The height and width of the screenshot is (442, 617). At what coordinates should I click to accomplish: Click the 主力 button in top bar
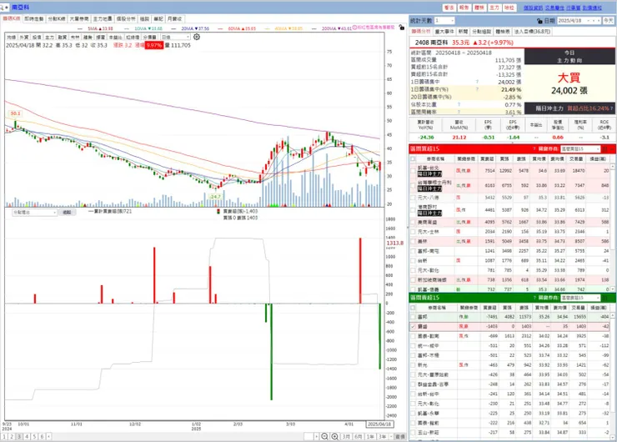[494, 8]
